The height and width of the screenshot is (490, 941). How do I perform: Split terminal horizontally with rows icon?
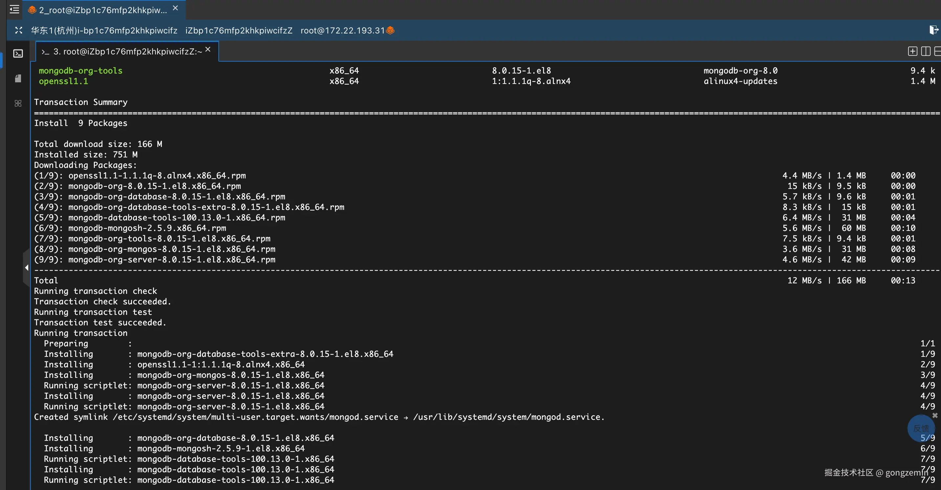tap(937, 51)
